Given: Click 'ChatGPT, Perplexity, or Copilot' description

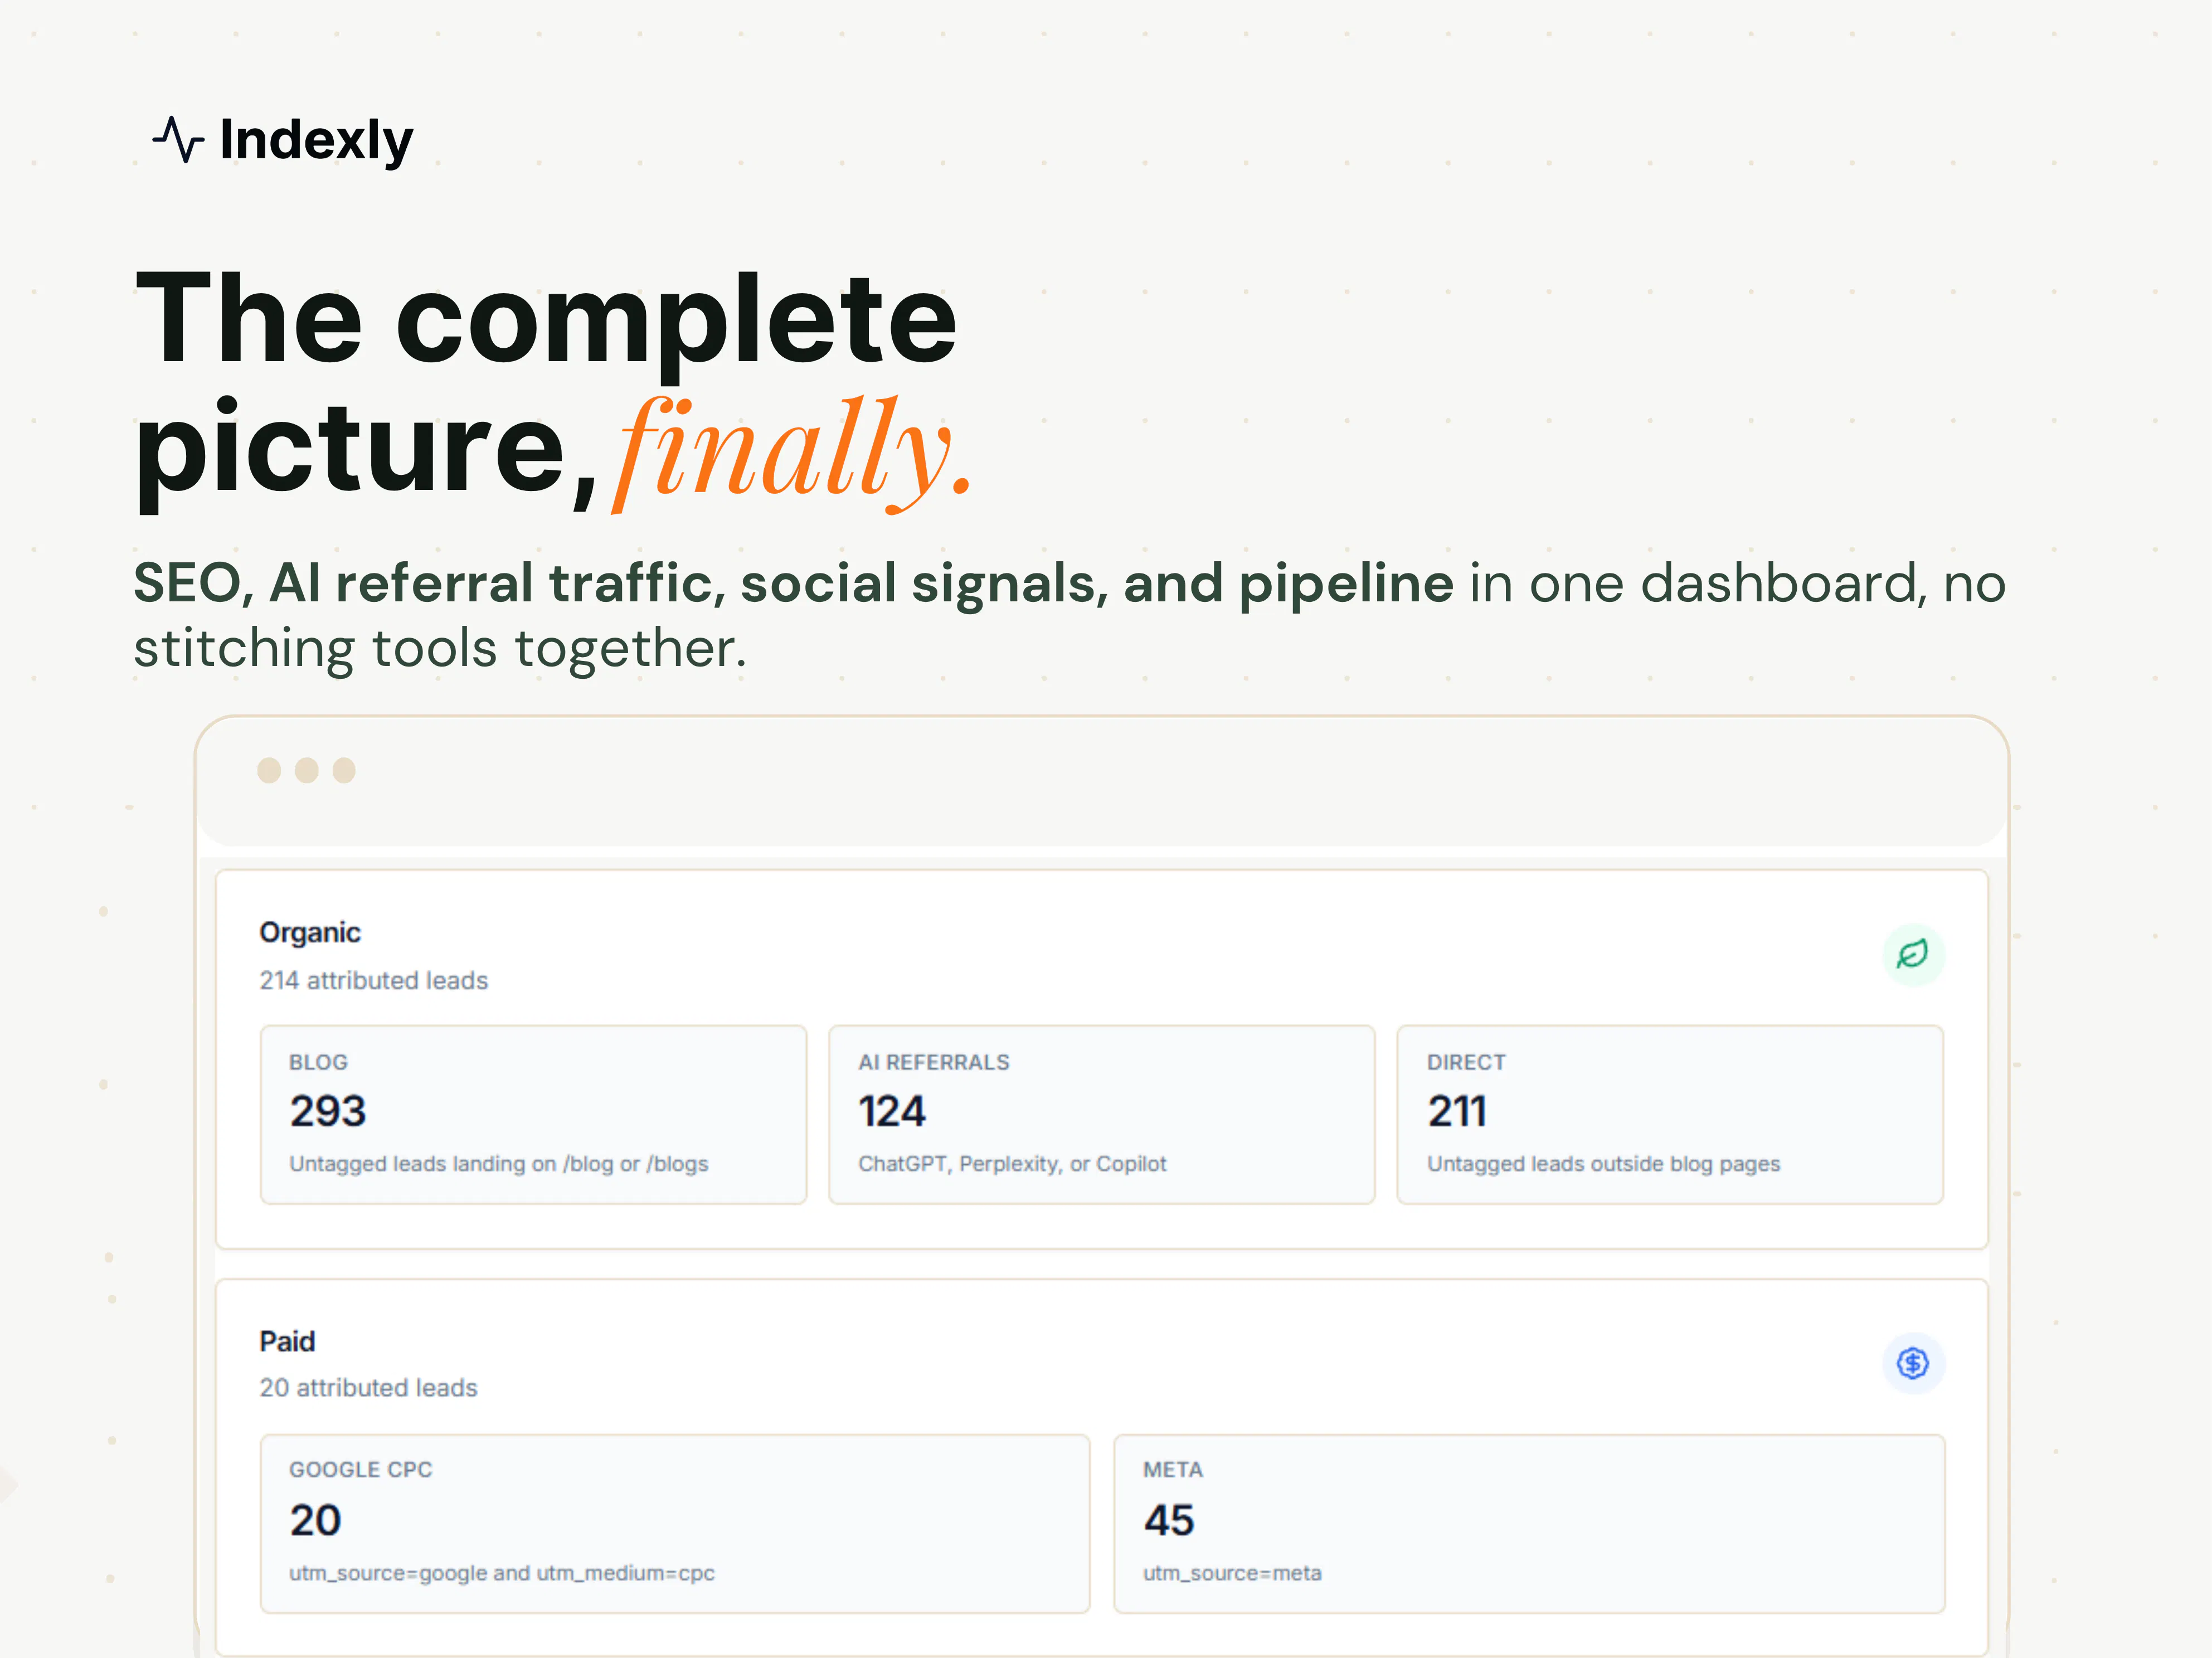Looking at the screenshot, I should pyautogui.click(x=1012, y=1164).
